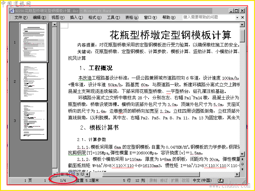Open Reading Layout view icon
Viewport: 255px width, 191px height.
tap(83, 174)
